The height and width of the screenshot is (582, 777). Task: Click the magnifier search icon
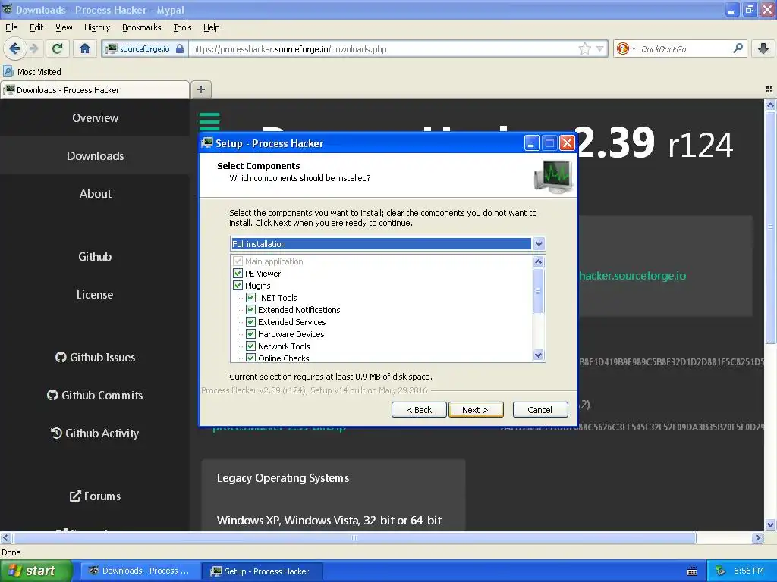738,48
